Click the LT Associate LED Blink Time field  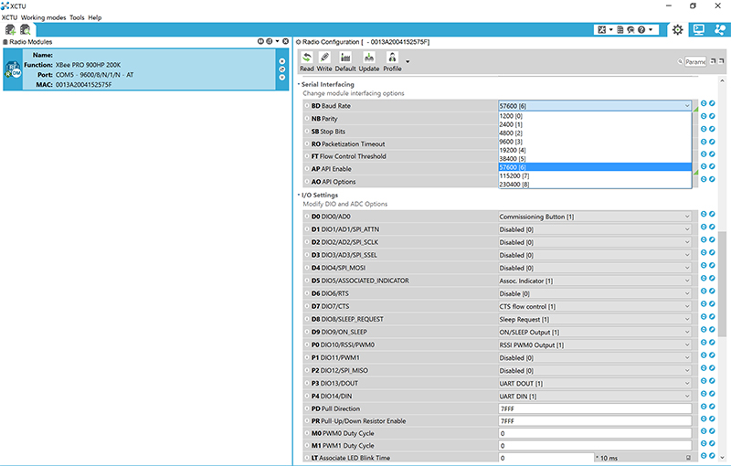[x=546, y=458]
